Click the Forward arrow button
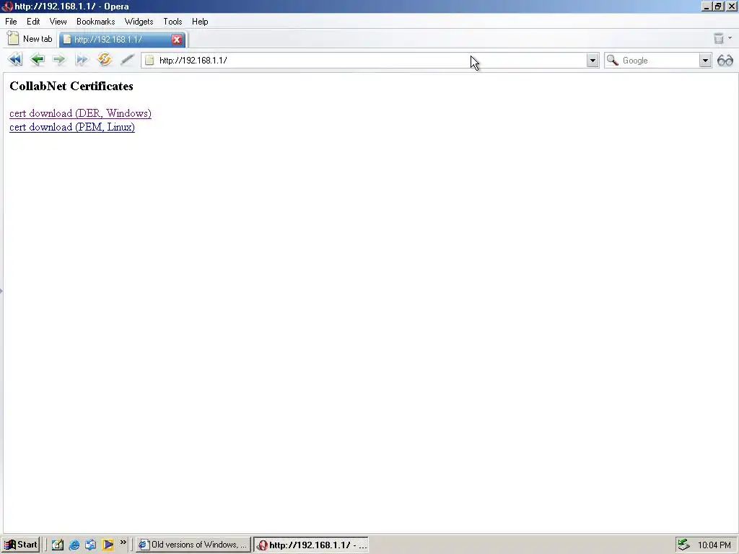 pyautogui.click(x=59, y=60)
